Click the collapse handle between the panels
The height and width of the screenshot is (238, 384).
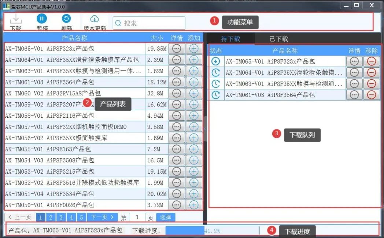pos(205,129)
